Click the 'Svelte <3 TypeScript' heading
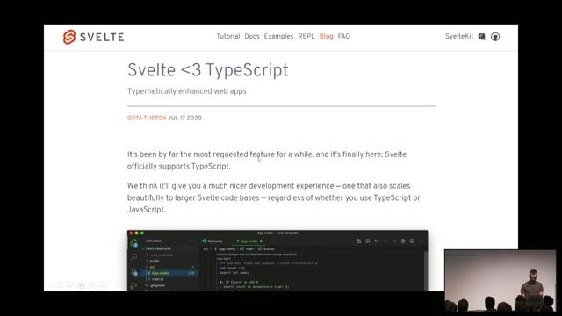Viewport: 562px width, 316px height. tap(207, 70)
